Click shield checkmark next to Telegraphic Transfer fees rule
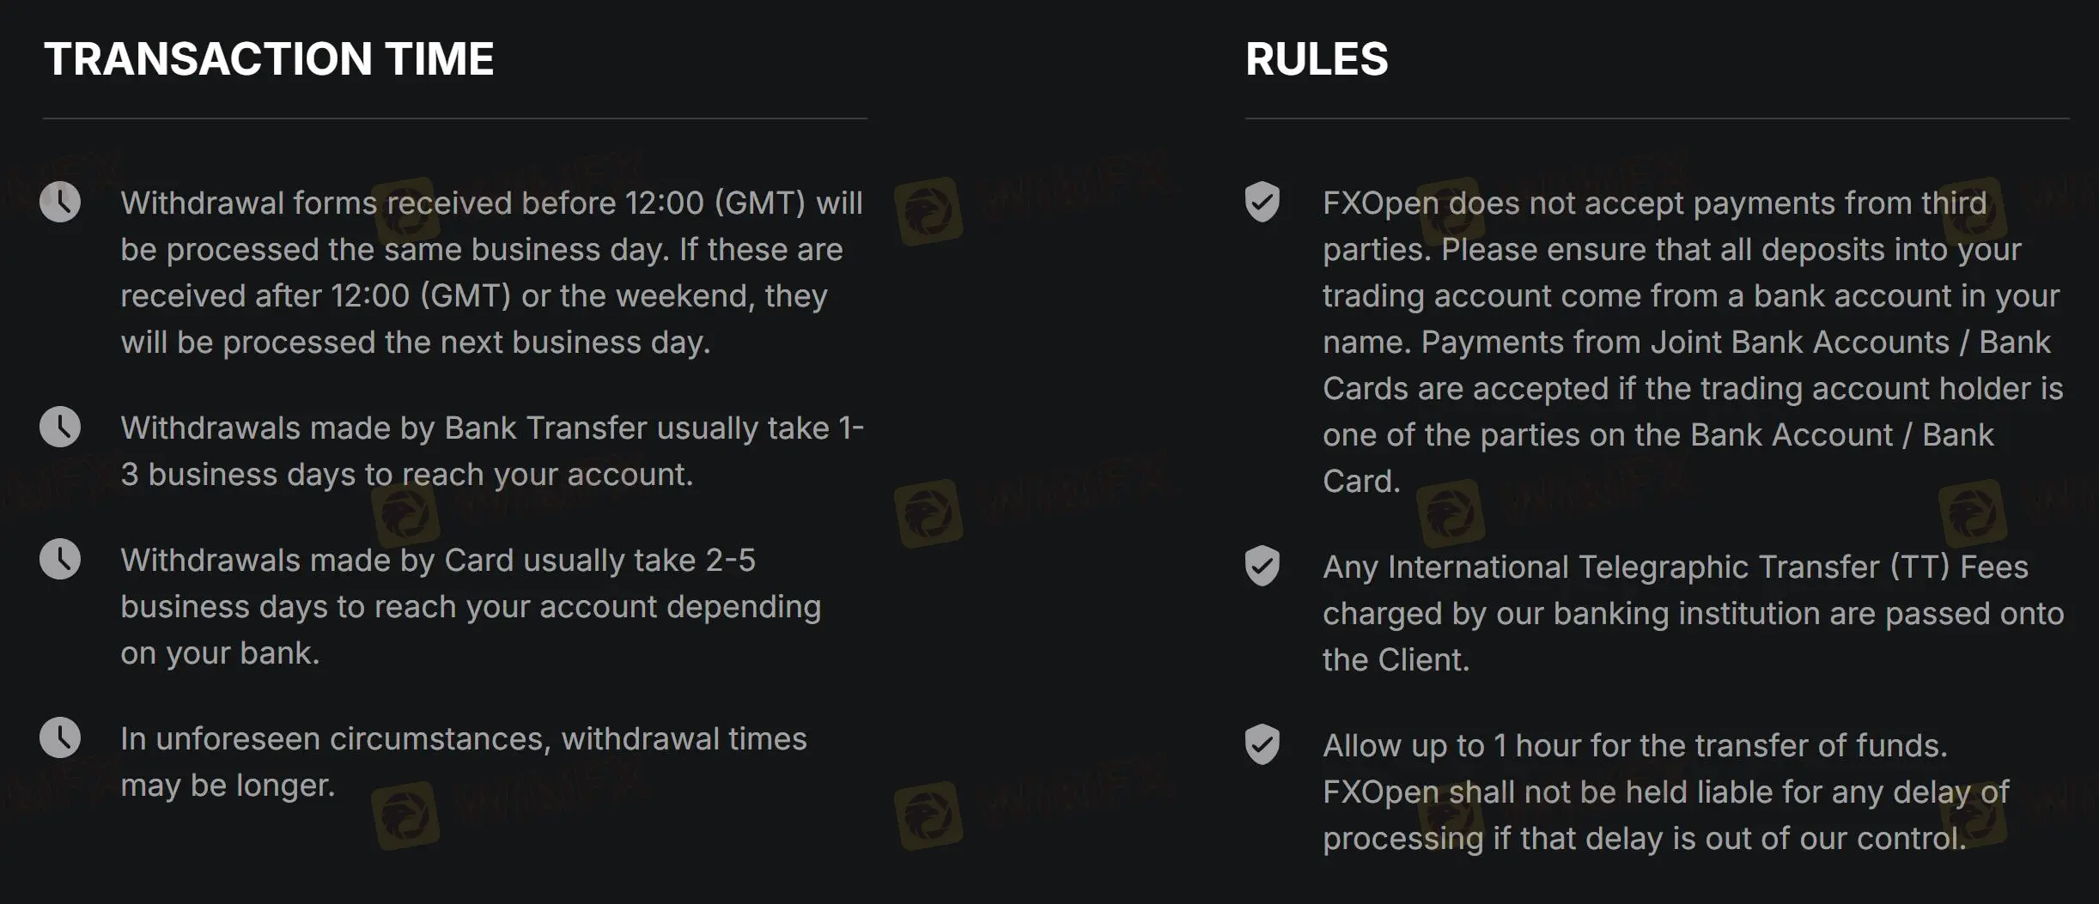The width and height of the screenshot is (2099, 904). point(1262,566)
